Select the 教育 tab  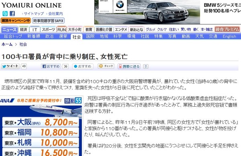pos(89,29)
